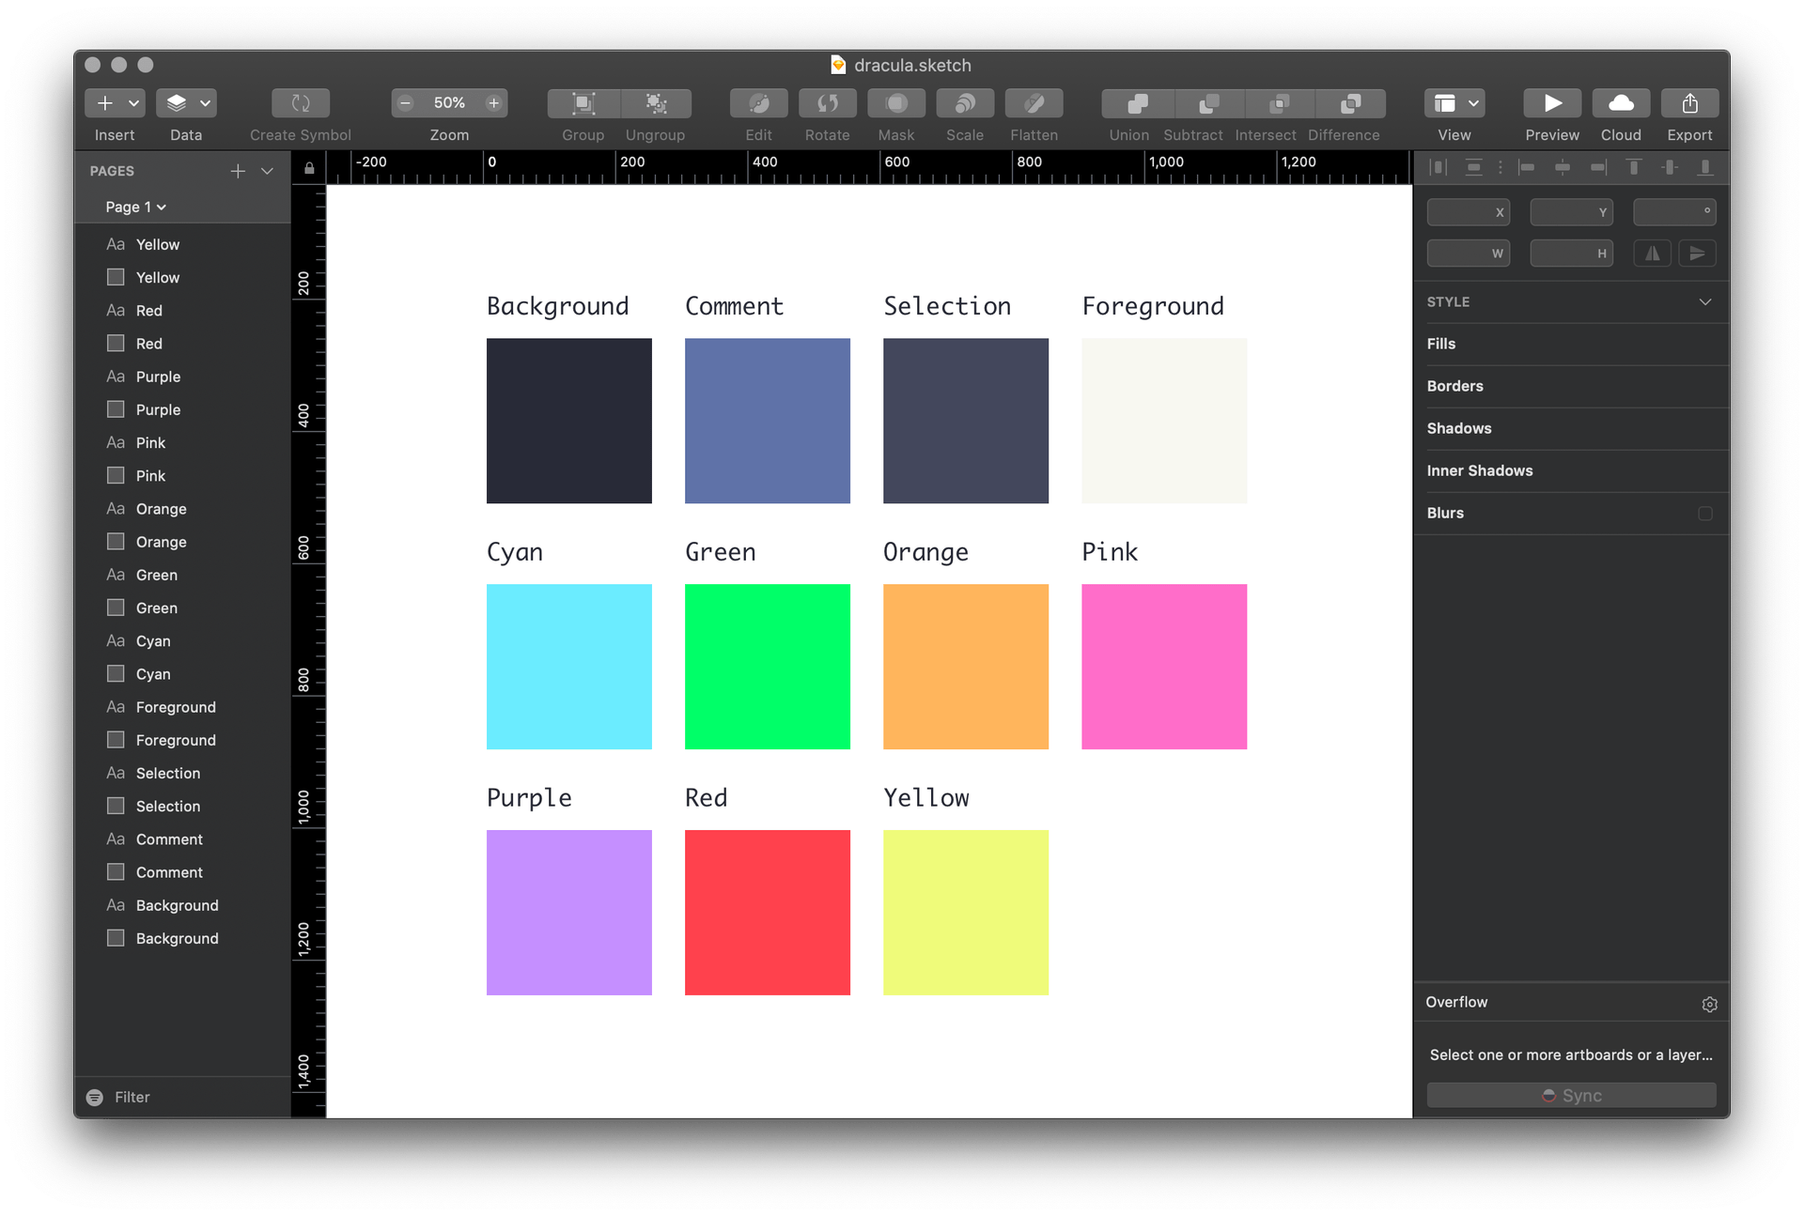Enable the Blurs style option
The width and height of the screenshot is (1804, 1216).
[x=1704, y=513]
